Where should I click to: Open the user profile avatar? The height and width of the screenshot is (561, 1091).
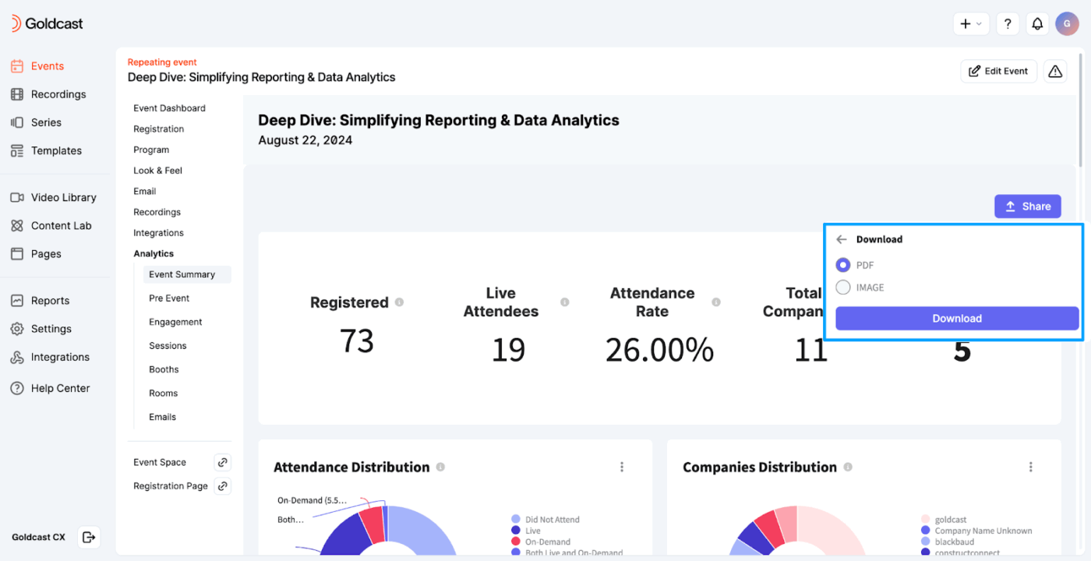1067,24
